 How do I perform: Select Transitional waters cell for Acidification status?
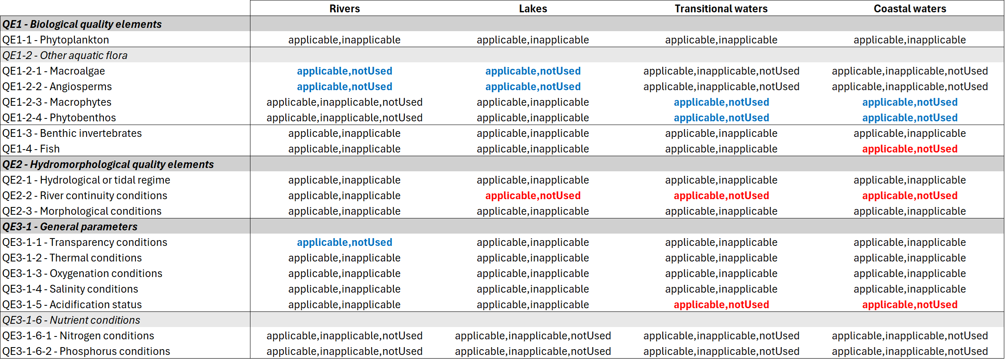tap(721, 304)
